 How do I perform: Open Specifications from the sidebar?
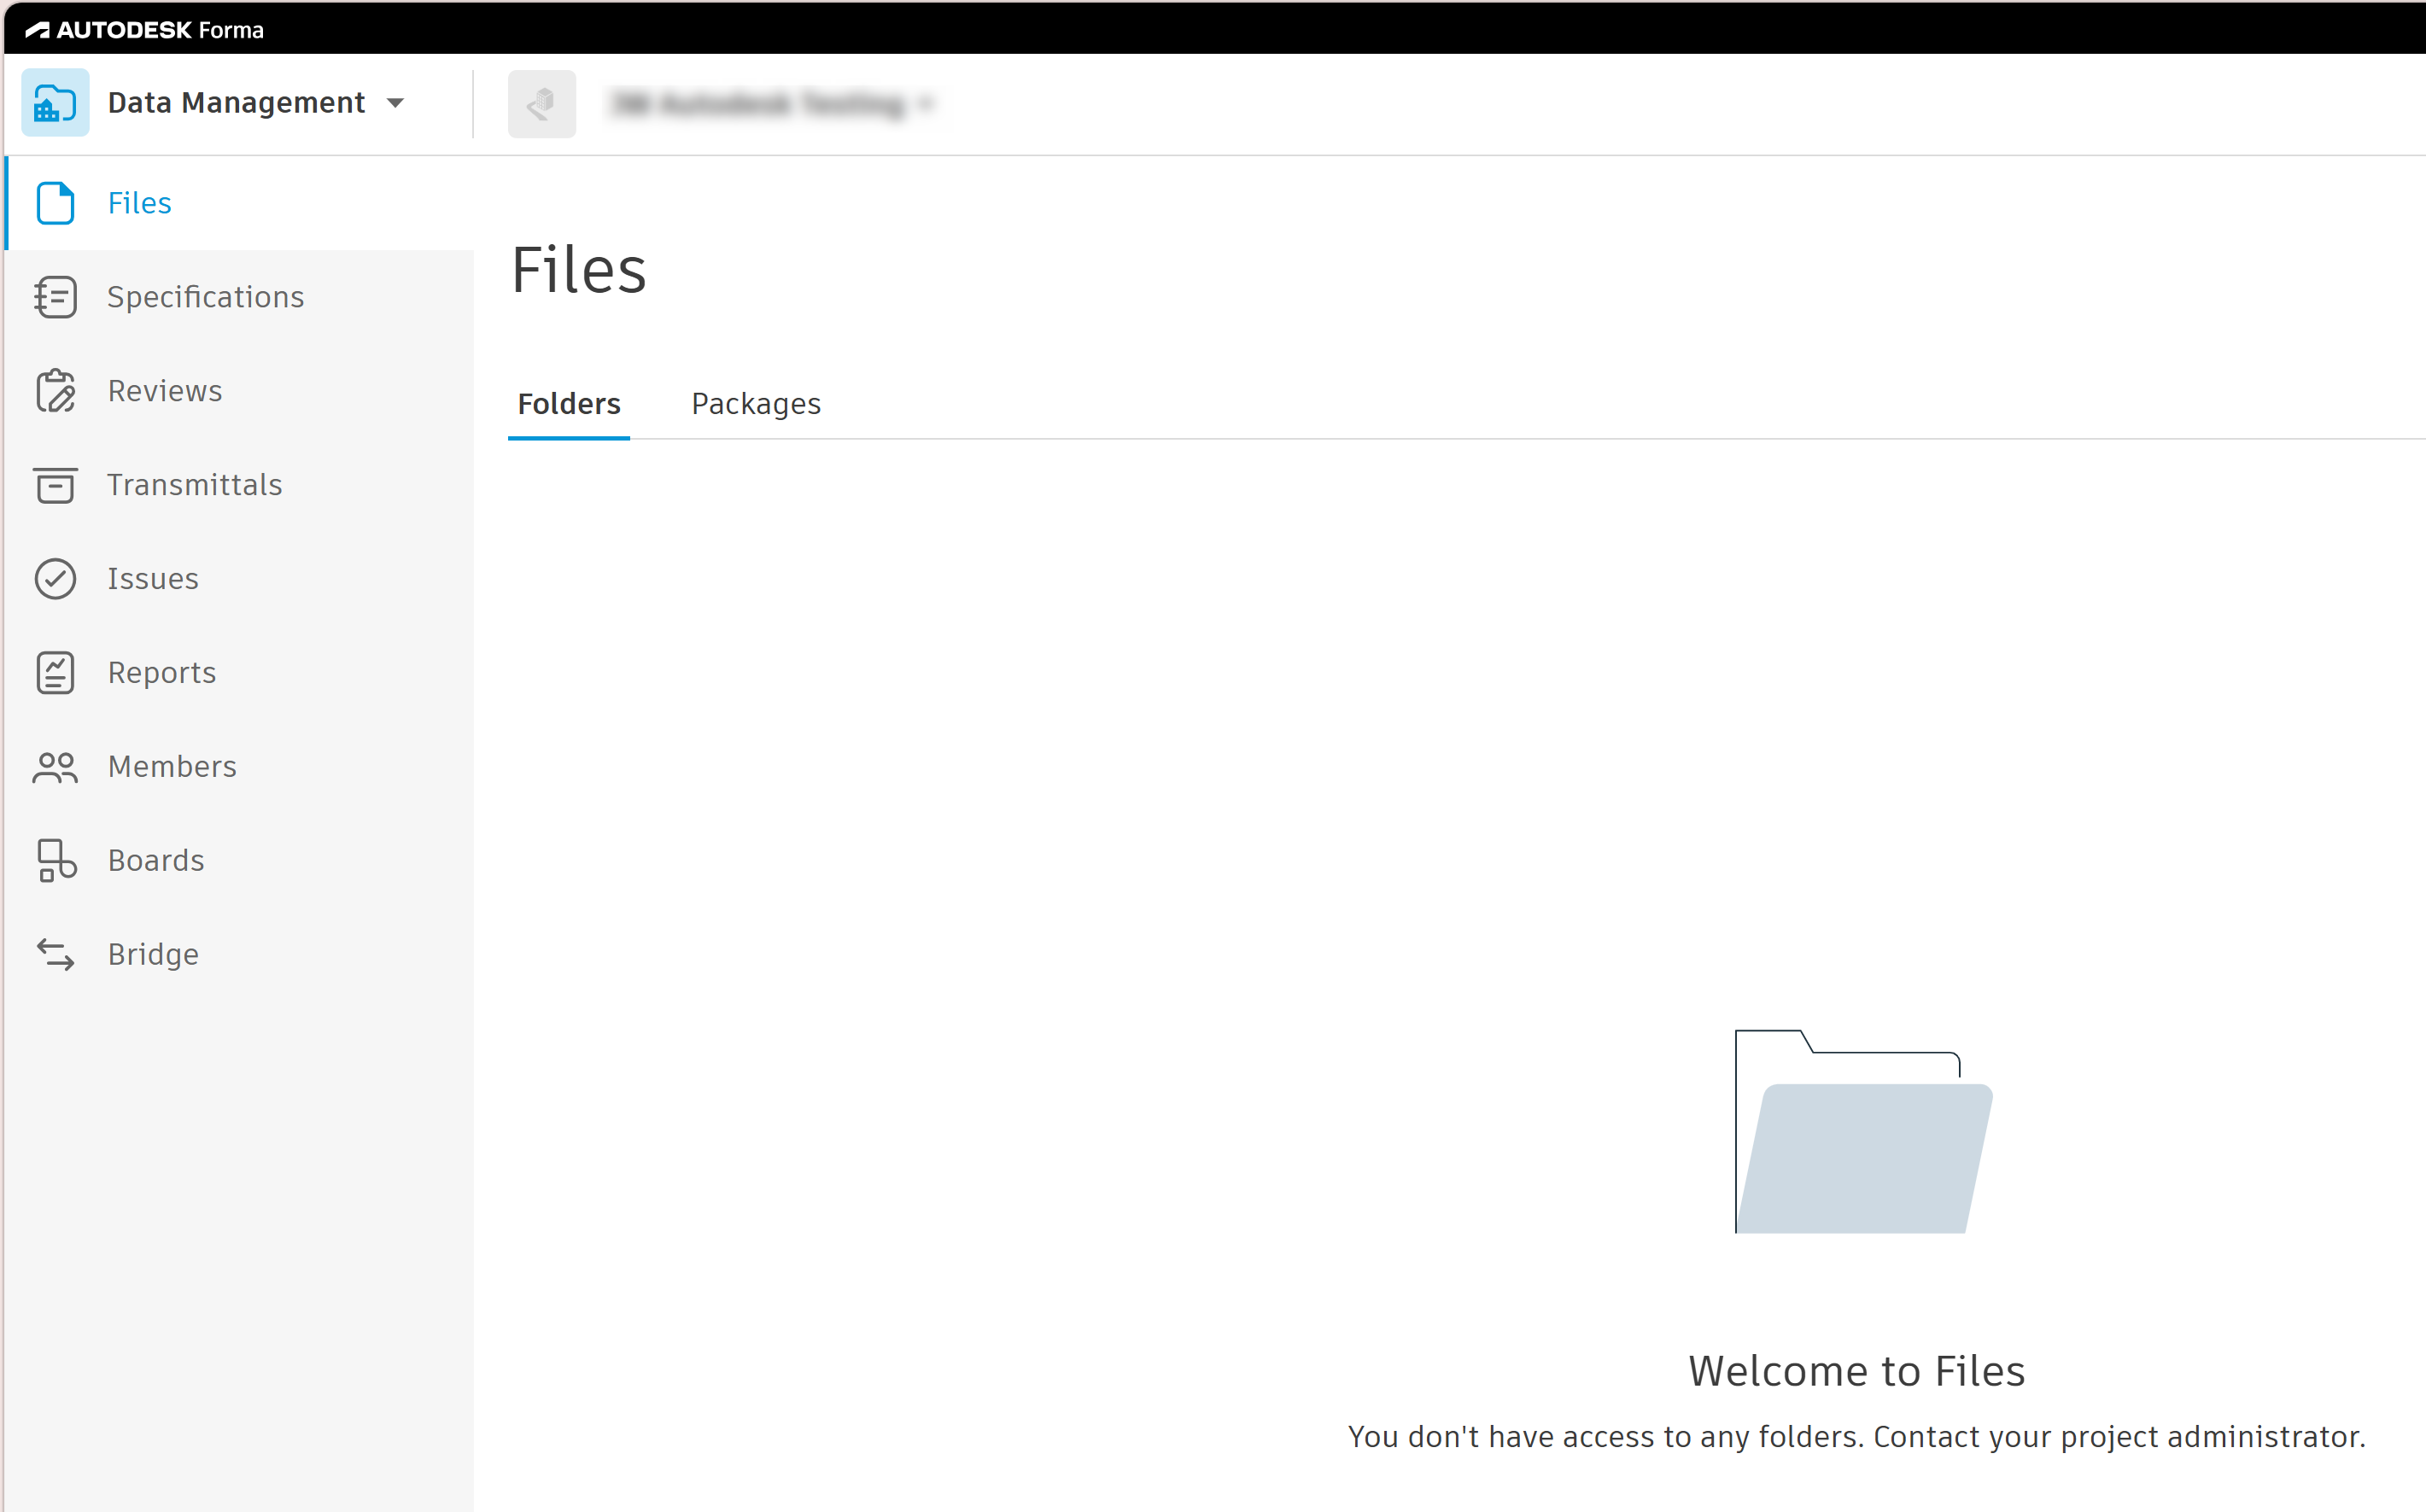[240, 297]
